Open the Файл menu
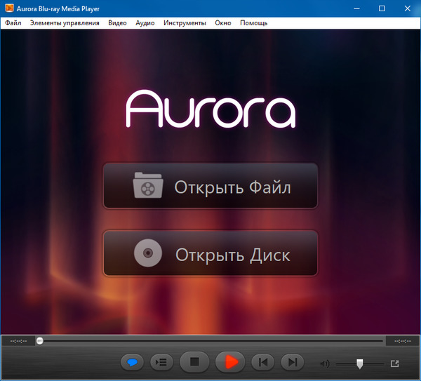This screenshot has width=421, height=381. (x=13, y=22)
